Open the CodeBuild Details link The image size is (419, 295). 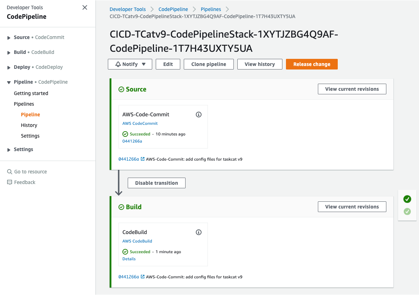[x=129, y=259]
